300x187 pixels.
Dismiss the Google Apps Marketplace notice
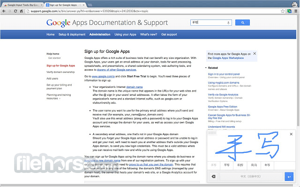click(255, 54)
